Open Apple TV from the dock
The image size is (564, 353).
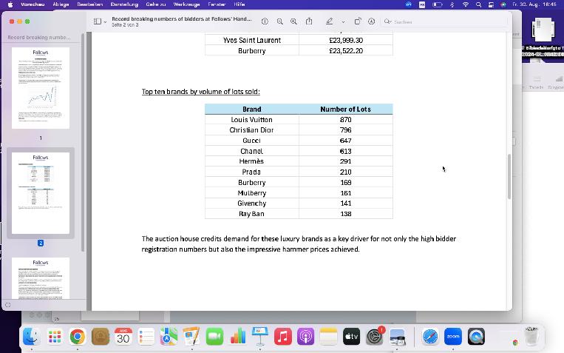point(351,337)
